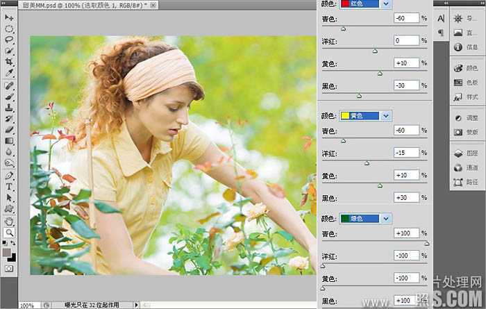Viewport: 486px width, 309px height.
Task: Open the Paragraph panel icon
Action: click(441, 32)
